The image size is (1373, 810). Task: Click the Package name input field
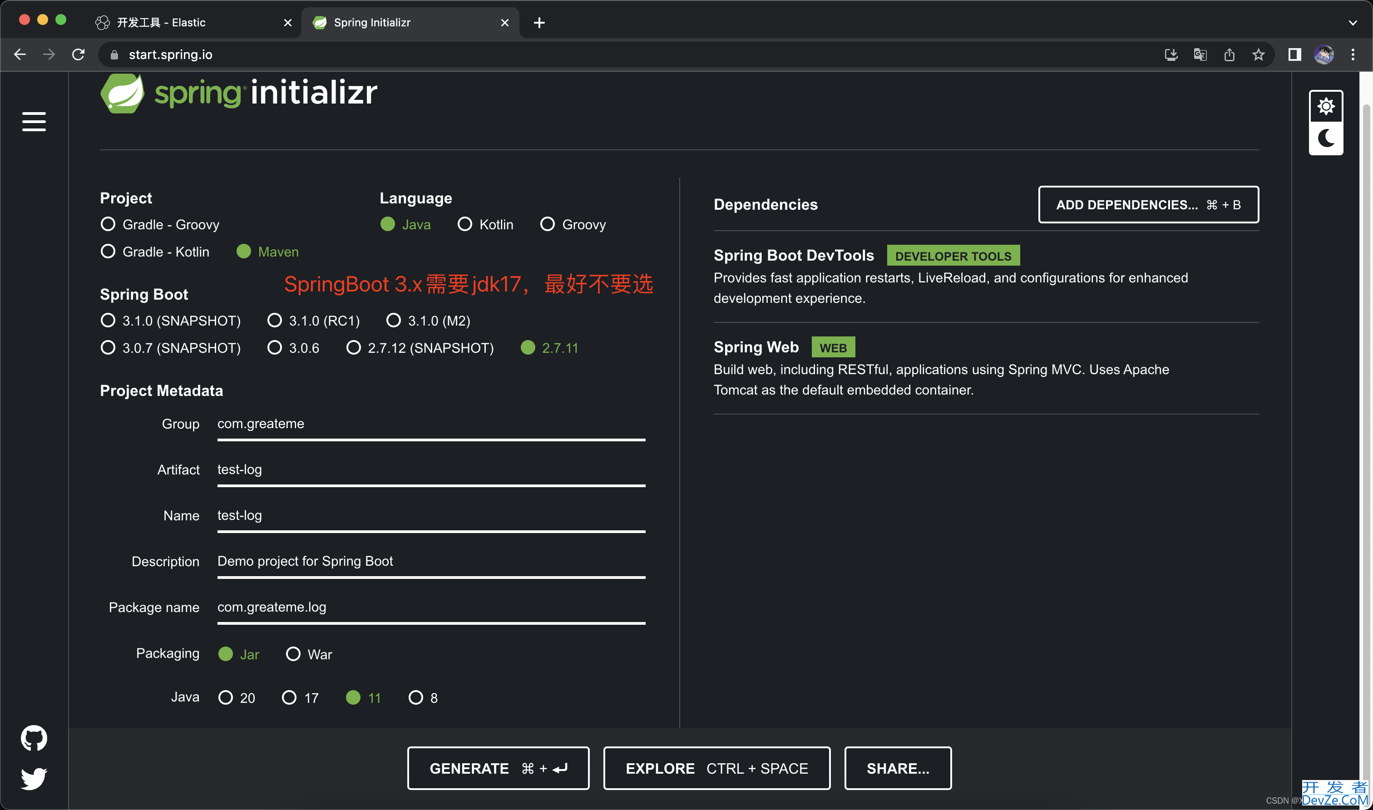(431, 608)
